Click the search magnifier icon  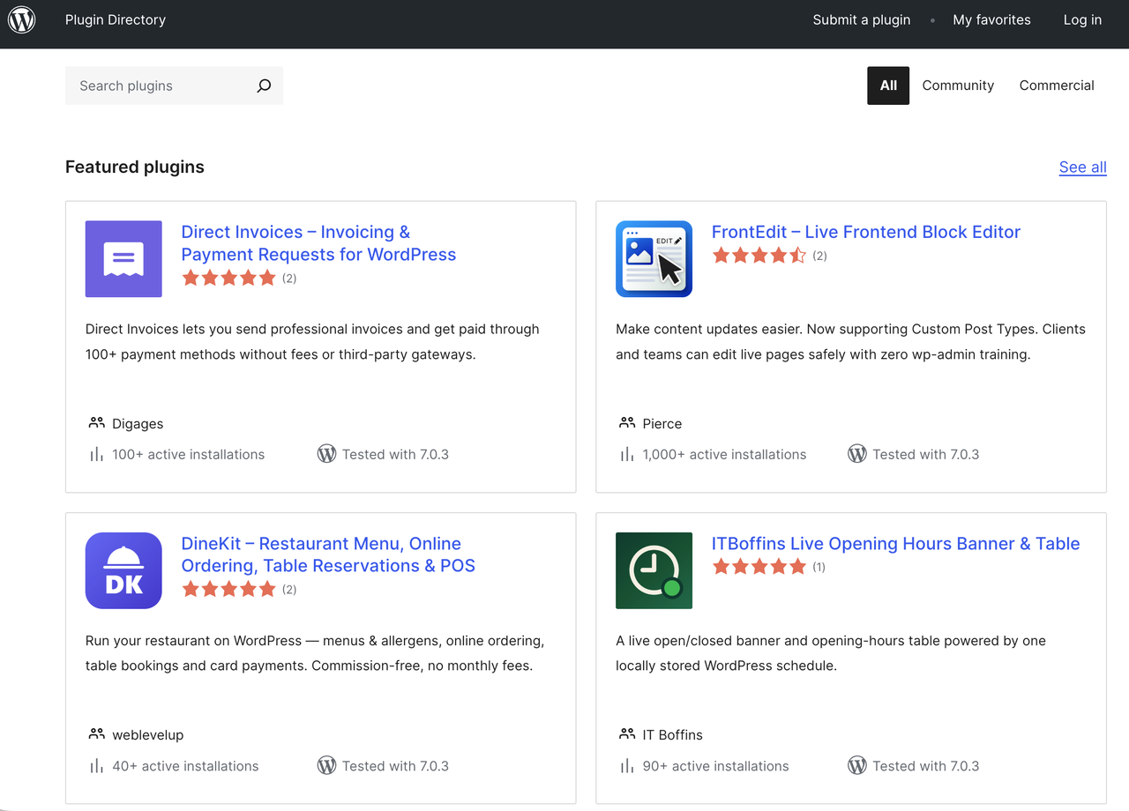(x=264, y=86)
